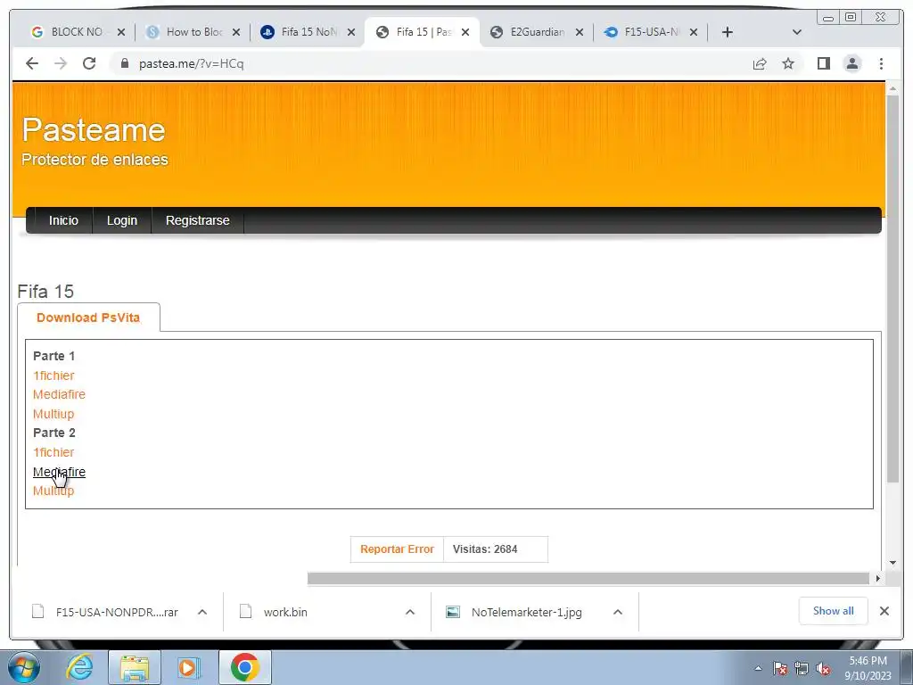This screenshot has width=913, height=685.
Task: Open the Chrome profile avatar
Action: [851, 63]
